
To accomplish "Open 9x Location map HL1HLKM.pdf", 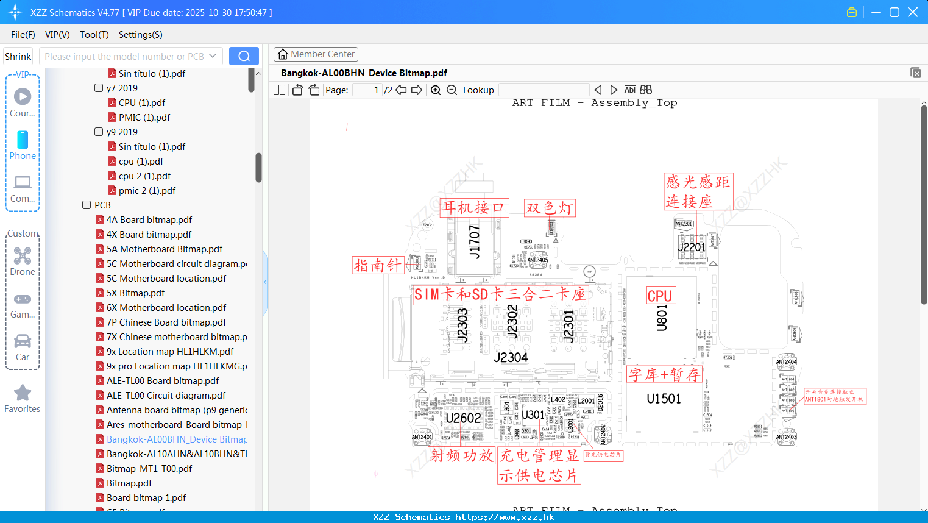I will tap(170, 351).
